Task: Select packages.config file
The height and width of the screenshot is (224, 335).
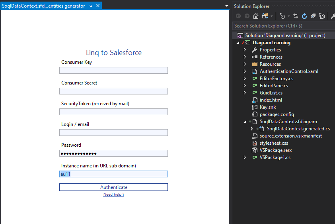Action: pos(277,114)
